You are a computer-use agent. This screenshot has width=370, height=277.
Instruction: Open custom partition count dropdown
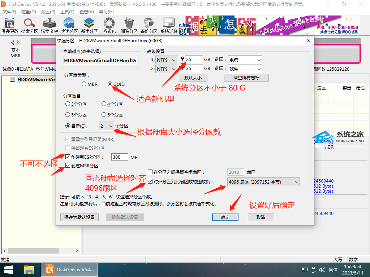click(107, 126)
